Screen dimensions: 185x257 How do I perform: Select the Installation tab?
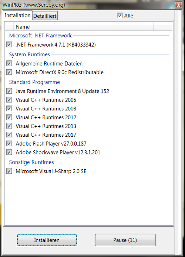point(17,16)
